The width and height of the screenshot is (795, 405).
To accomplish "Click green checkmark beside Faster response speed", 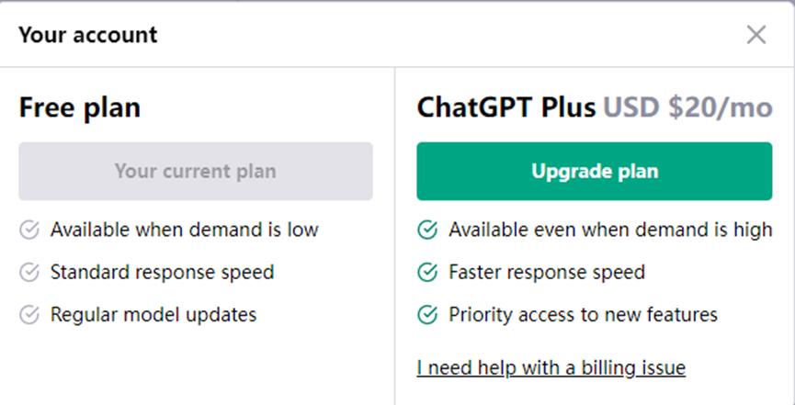I will (x=427, y=272).
